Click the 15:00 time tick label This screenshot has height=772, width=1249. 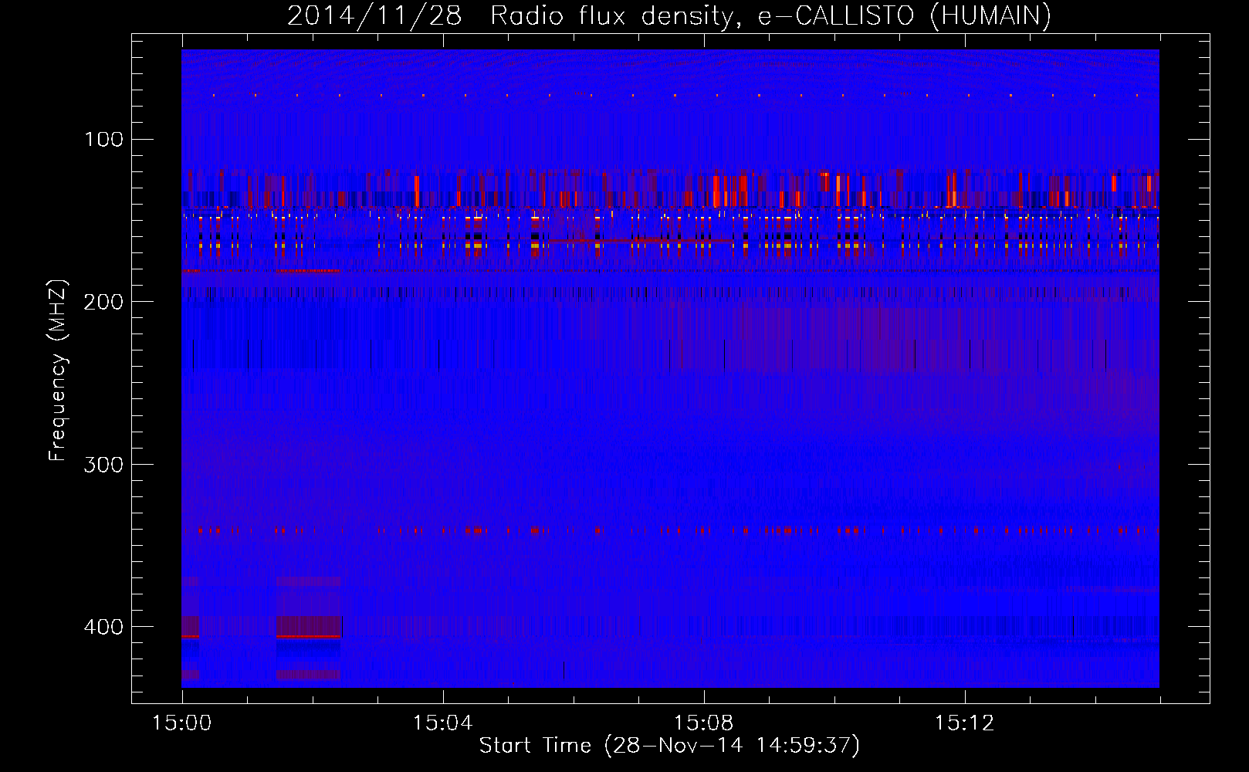(182, 723)
